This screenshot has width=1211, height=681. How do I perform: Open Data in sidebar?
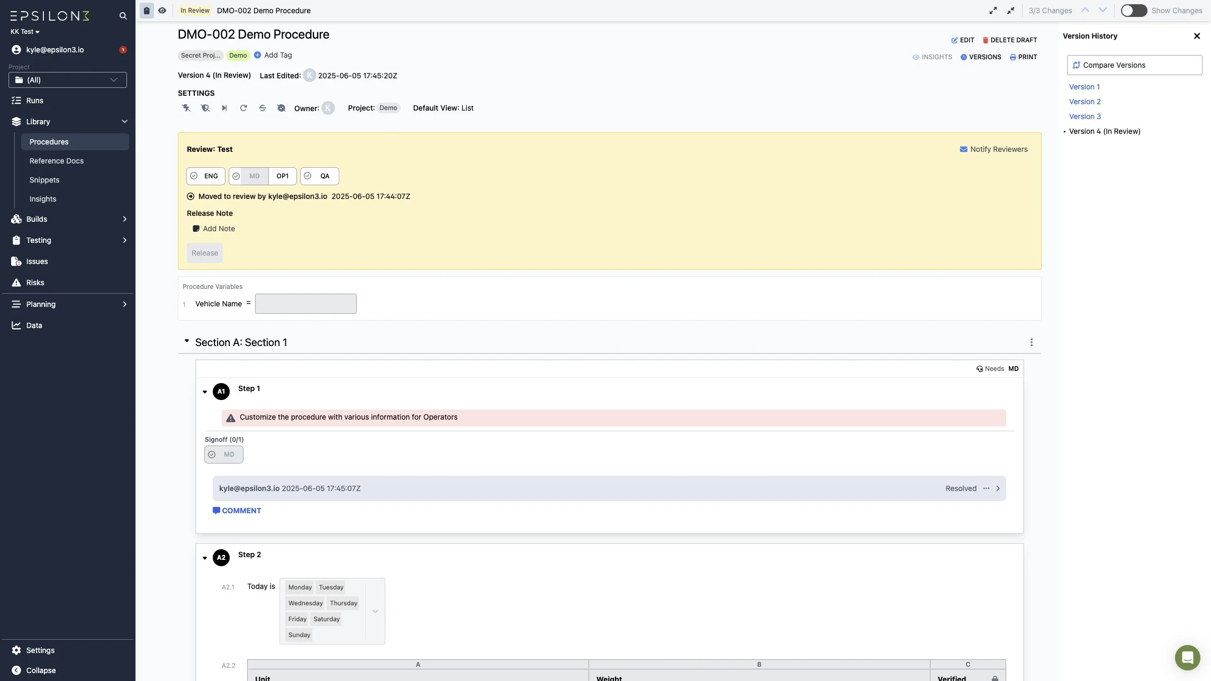tap(34, 325)
